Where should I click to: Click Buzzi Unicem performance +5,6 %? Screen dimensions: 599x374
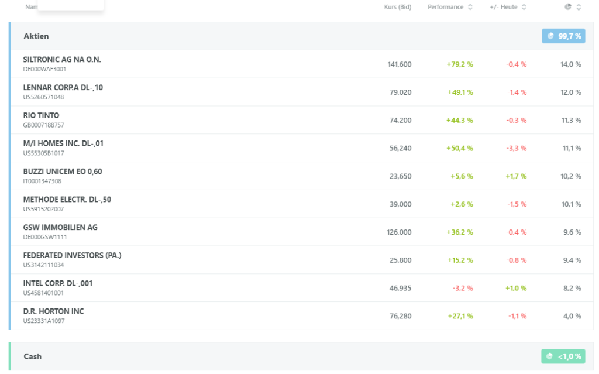462,176
